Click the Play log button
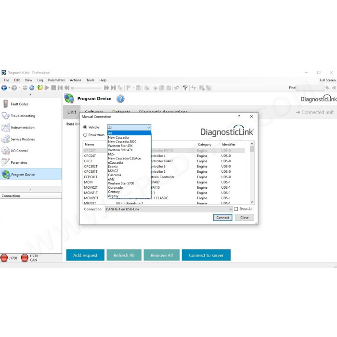The image size is (337, 337). click(47, 88)
